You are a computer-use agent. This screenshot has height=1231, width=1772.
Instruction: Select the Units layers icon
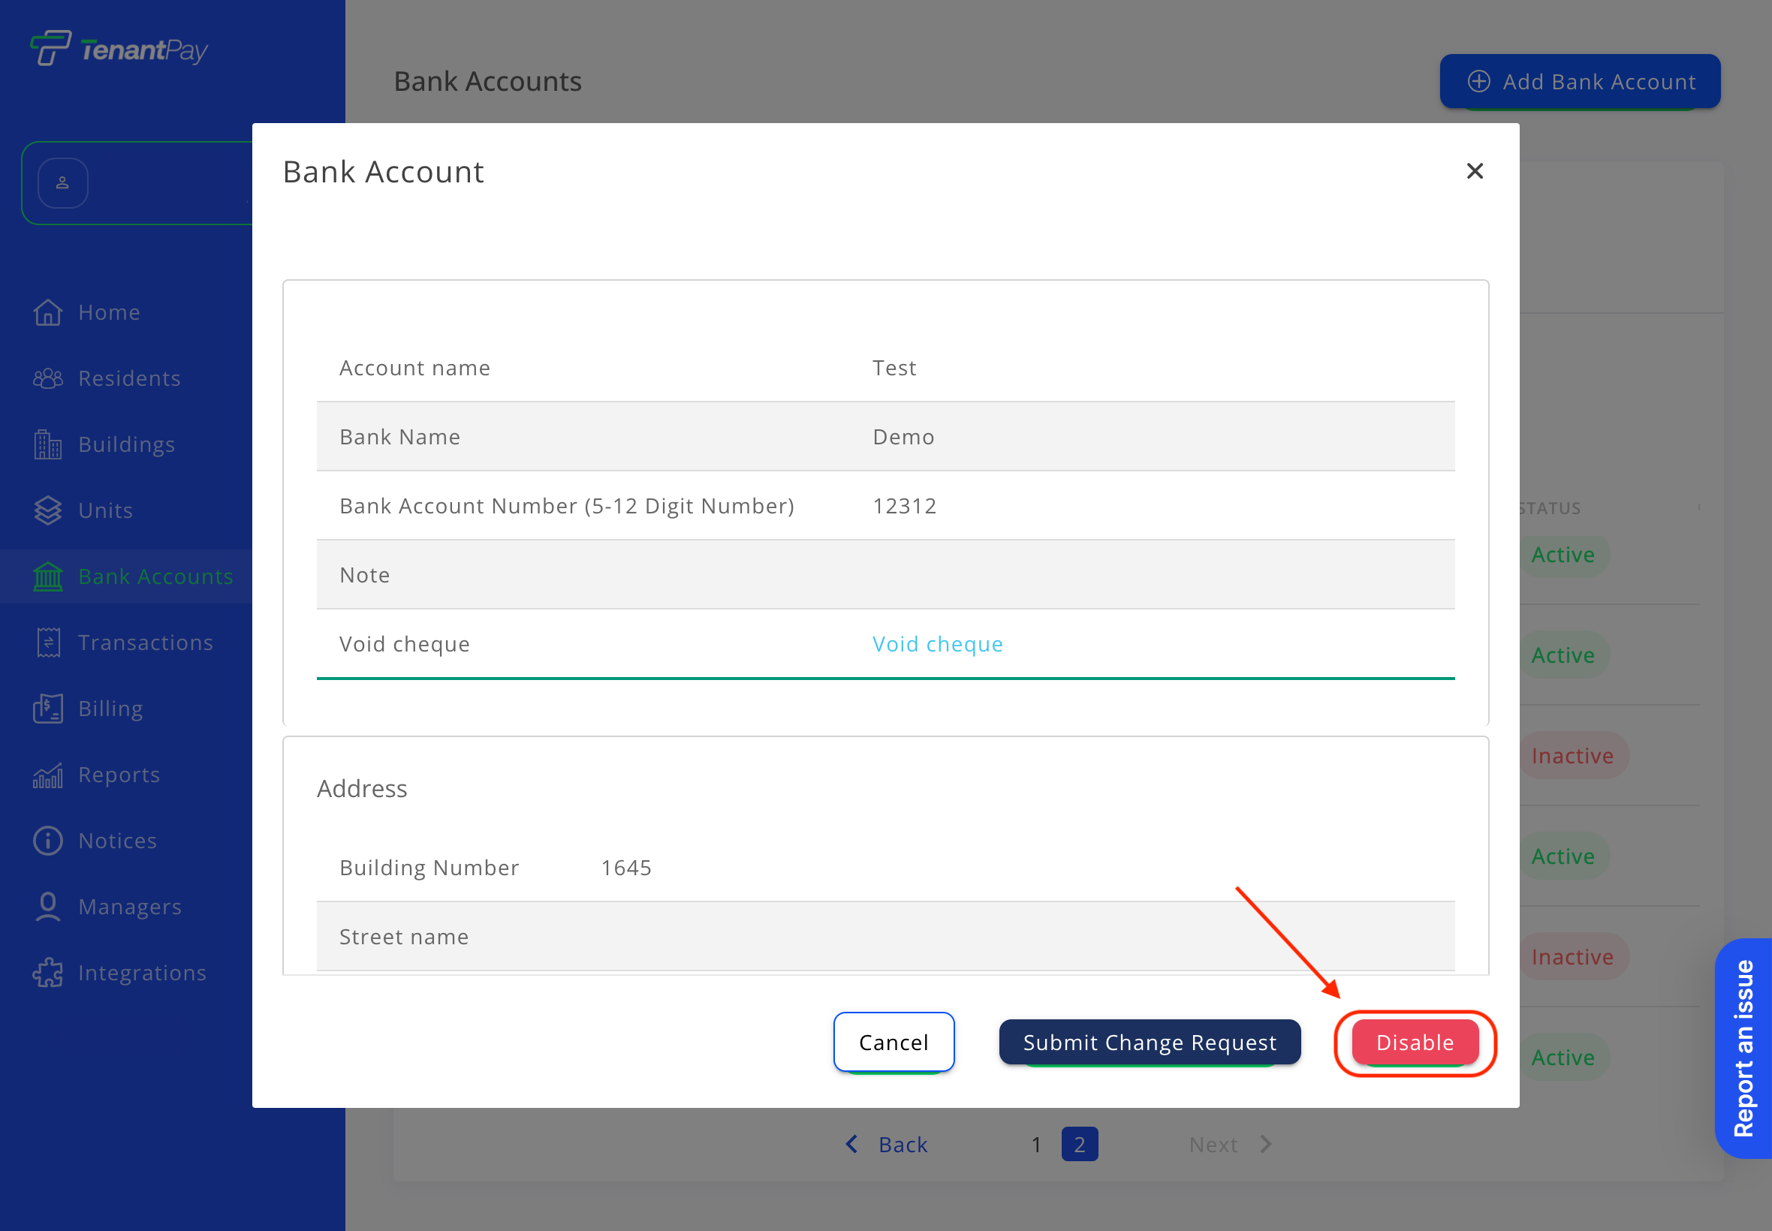click(48, 510)
